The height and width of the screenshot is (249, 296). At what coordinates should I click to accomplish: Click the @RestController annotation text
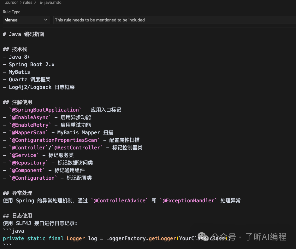click(x=77, y=148)
